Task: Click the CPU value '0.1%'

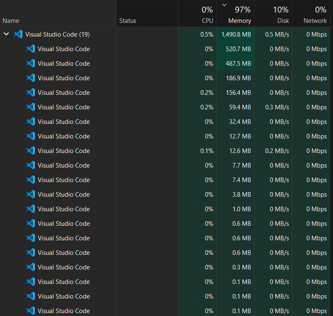Action: pyautogui.click(x=207, y=151)
